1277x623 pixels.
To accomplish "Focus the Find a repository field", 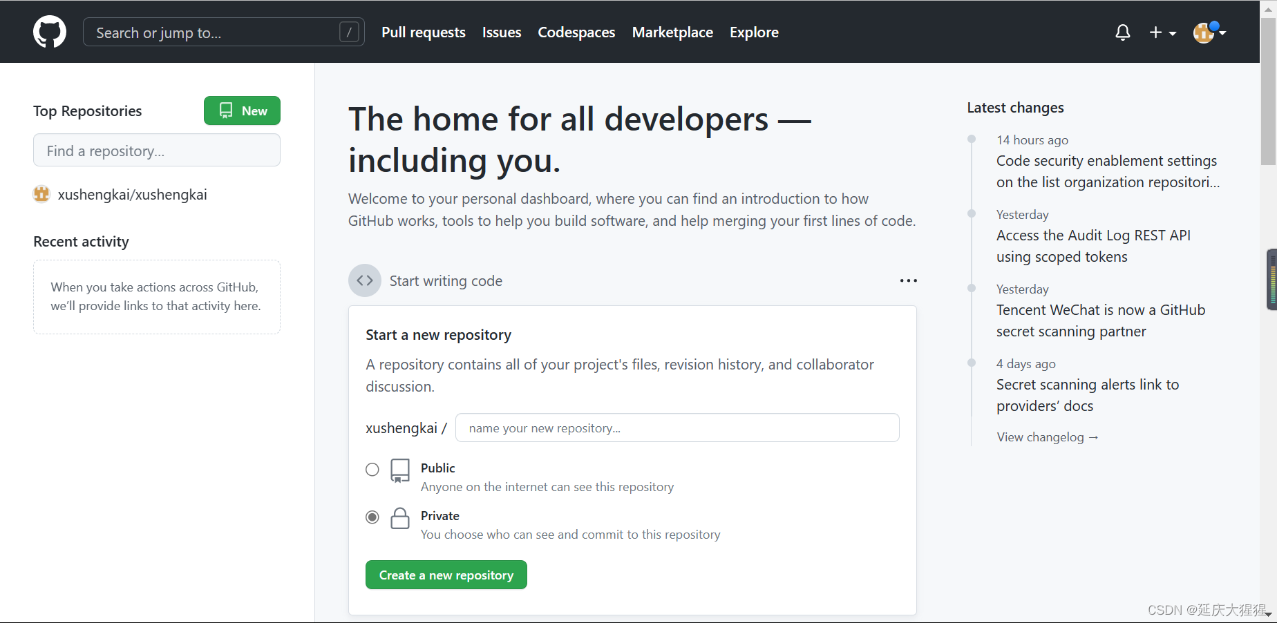I will [157, 150].
